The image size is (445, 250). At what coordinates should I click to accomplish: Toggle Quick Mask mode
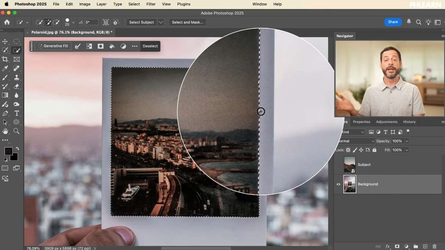[5, 168]
